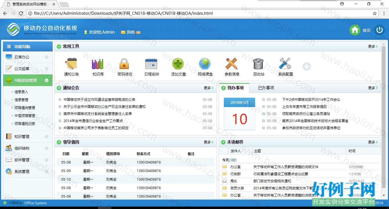Open the 回收站 trash can icon
This screenshot has width=389, height=209.
pyautogui.click(x=258, y=64)
